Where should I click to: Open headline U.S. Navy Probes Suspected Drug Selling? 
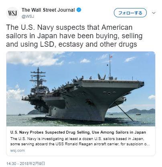[x=78, y=132]
